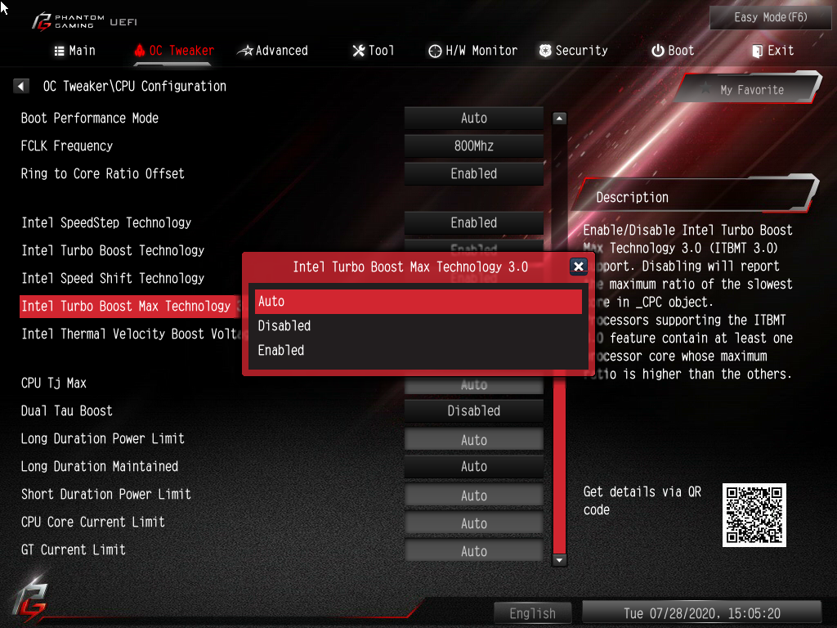Open My Favorite

click(x=749, y=89)
